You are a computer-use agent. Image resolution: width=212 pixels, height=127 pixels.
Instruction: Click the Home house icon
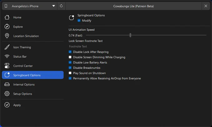coord(7,17)
